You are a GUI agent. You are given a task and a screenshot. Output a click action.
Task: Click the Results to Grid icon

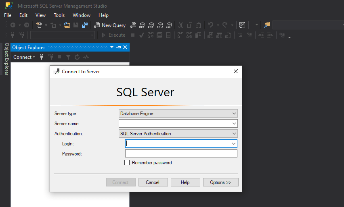point(219,35)
